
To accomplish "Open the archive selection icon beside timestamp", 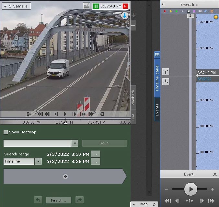I will (86, 6).
